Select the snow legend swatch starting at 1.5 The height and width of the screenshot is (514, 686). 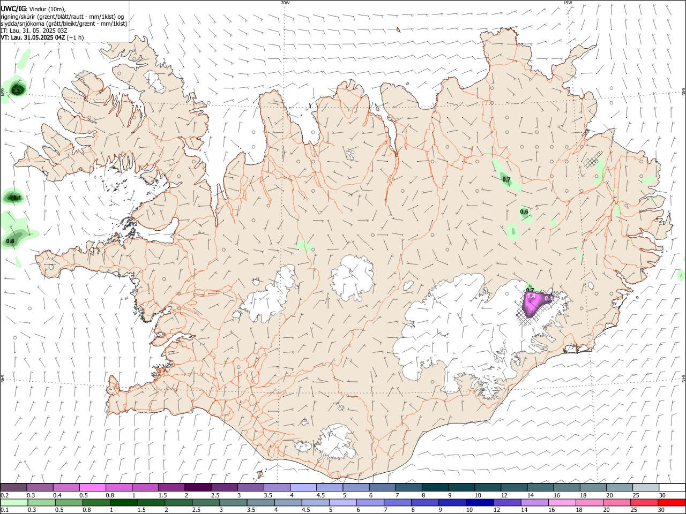171,488
